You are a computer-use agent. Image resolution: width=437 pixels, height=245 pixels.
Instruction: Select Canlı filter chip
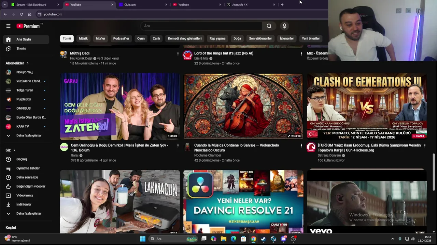pos(156,38)
